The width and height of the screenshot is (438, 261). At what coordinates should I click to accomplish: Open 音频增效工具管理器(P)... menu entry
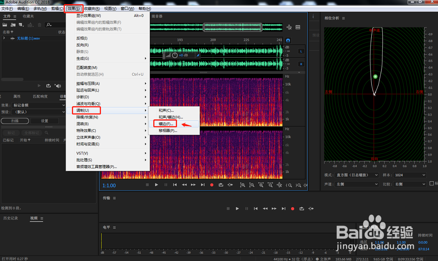tap(108, 166)
